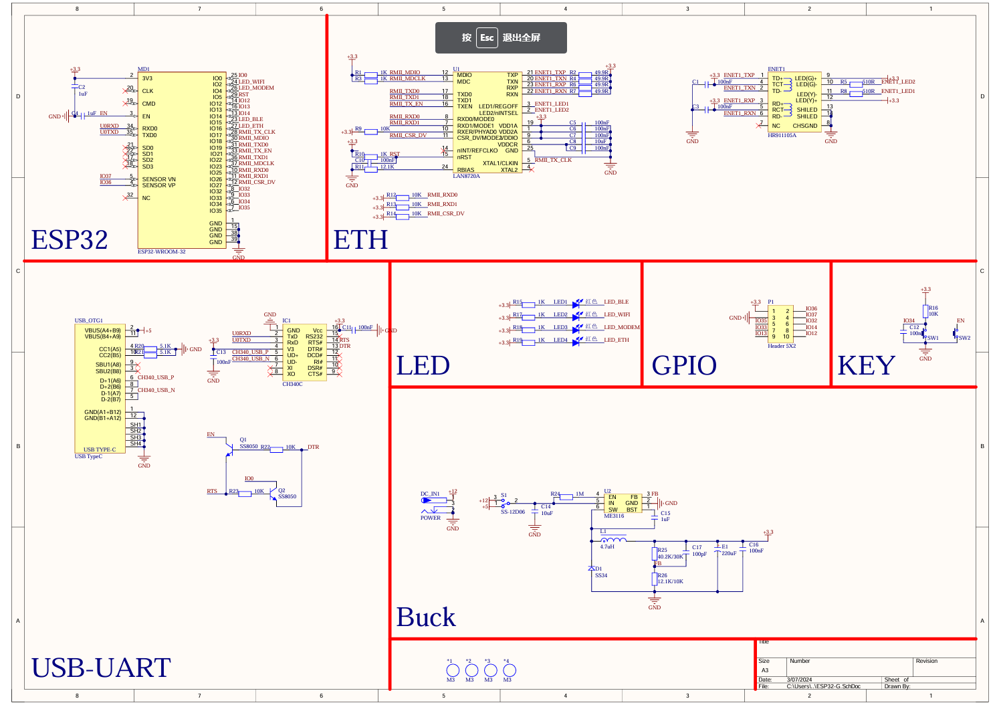Screen dimensions: 995x707
Task: Click the large KEY section label
Action: tap(867, 365)
